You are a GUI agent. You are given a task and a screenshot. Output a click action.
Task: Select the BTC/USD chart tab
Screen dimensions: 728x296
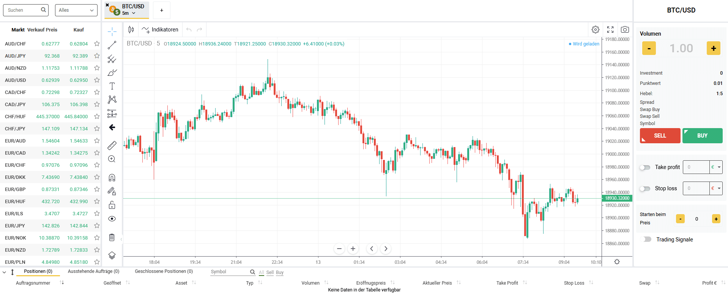127,10
